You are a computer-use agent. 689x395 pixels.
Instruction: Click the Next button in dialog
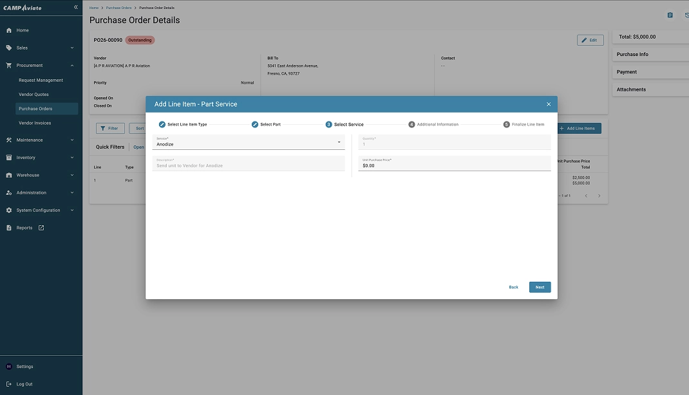pos(540,287)
